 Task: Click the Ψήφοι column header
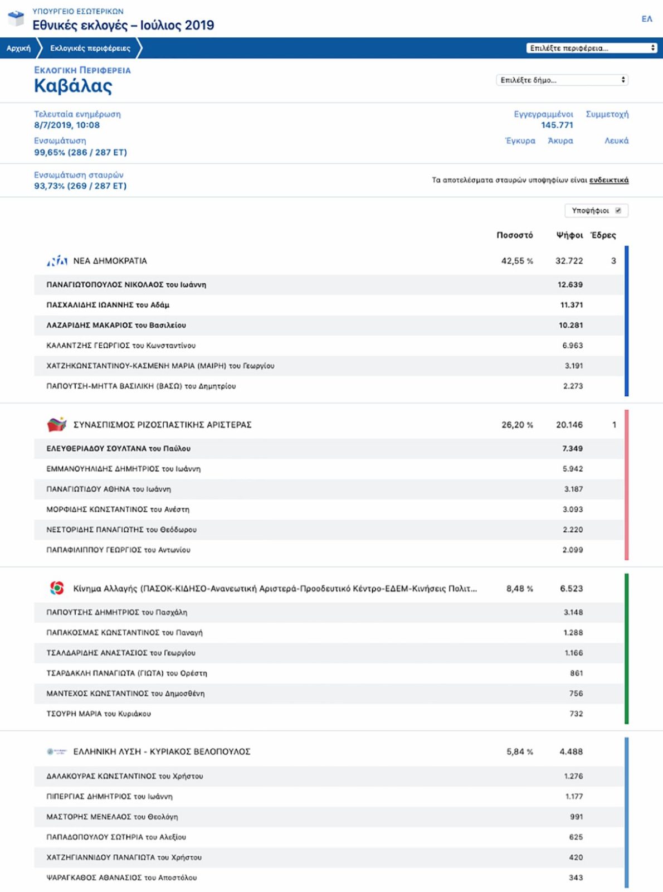click(569, 235)
